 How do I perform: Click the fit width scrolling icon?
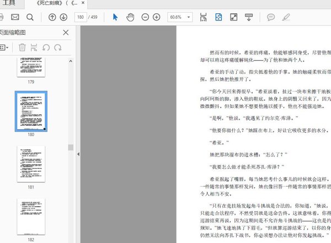pos(203,17)
